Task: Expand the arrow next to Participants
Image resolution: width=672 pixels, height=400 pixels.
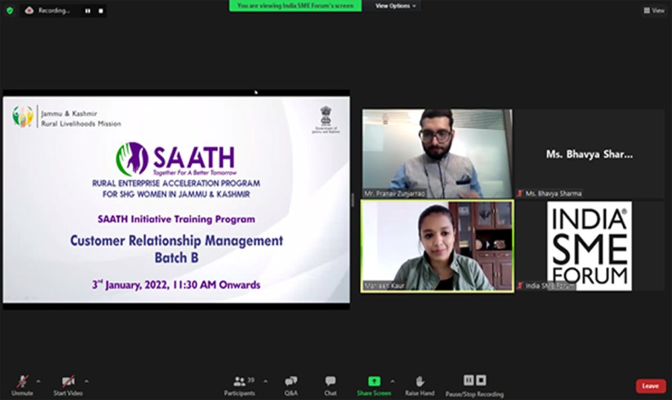Action: click(265, 381)
